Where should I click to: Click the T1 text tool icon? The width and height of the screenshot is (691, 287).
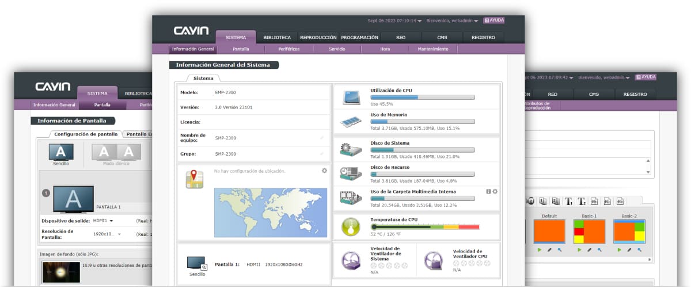click(568, 201)
